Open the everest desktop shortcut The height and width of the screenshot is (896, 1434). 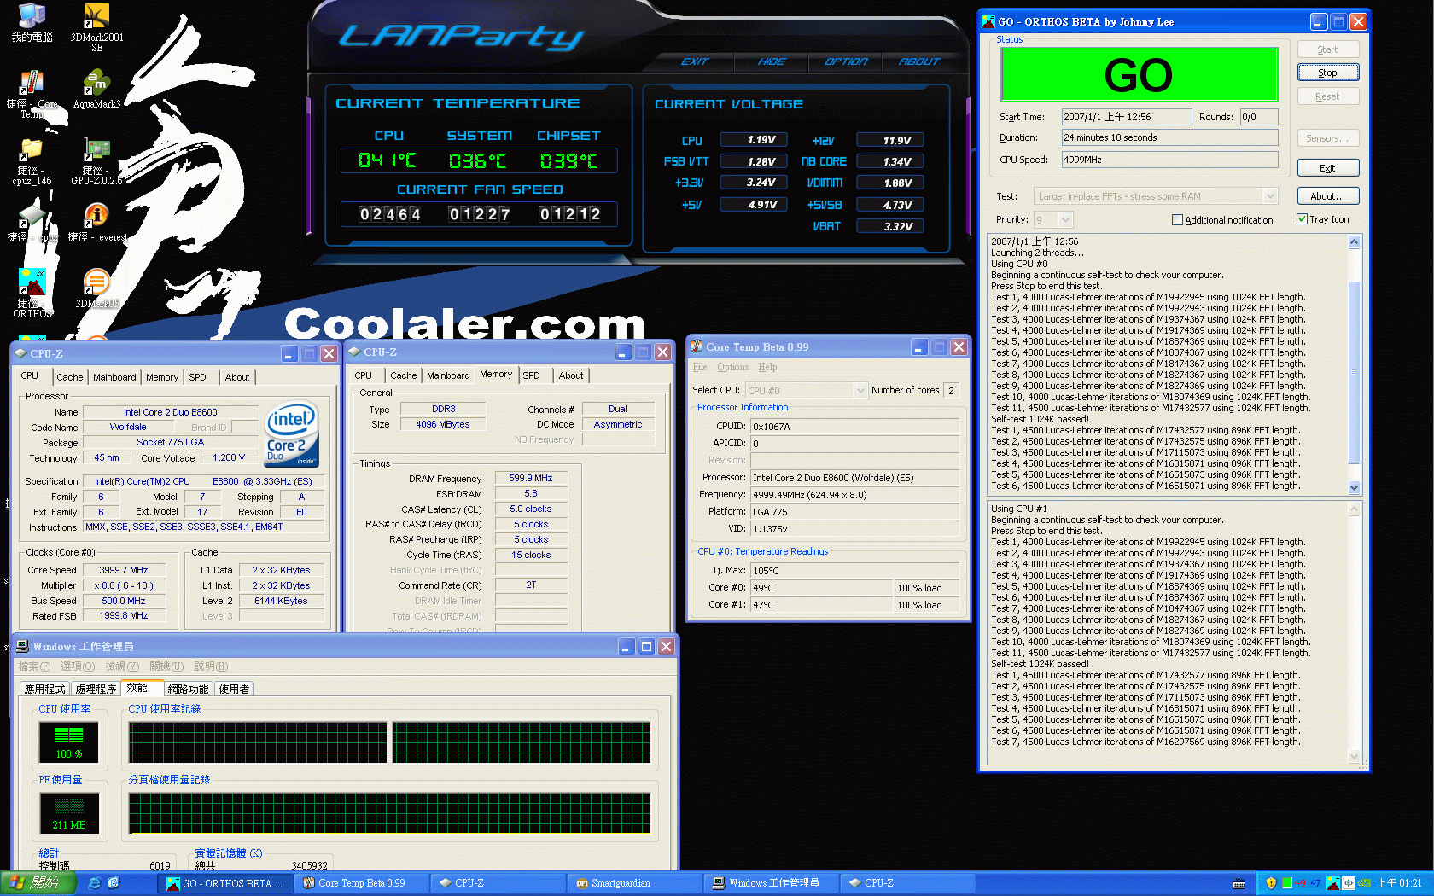click(x=96, y=223)
